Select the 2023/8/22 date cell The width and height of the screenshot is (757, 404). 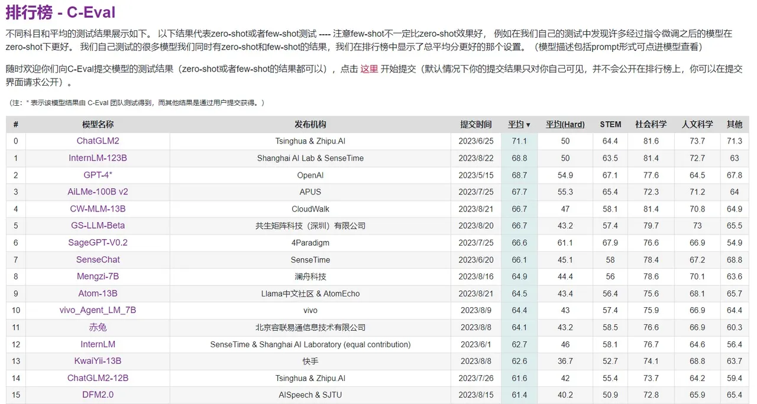pyautogui.click(x=476, y=158)
